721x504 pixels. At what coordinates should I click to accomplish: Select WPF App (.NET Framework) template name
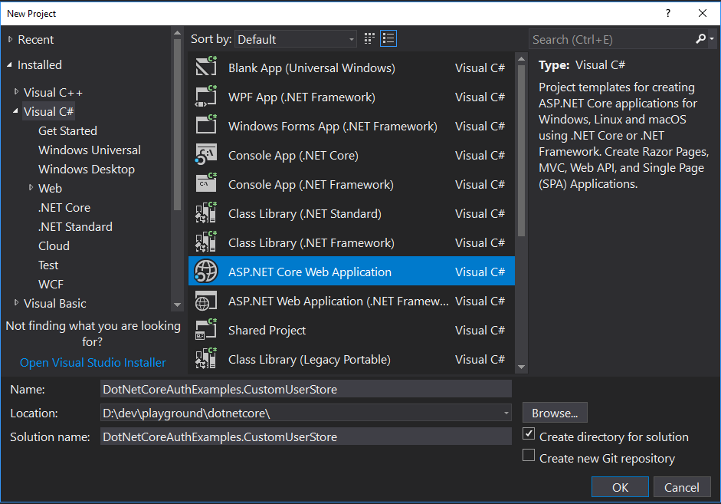302,97
